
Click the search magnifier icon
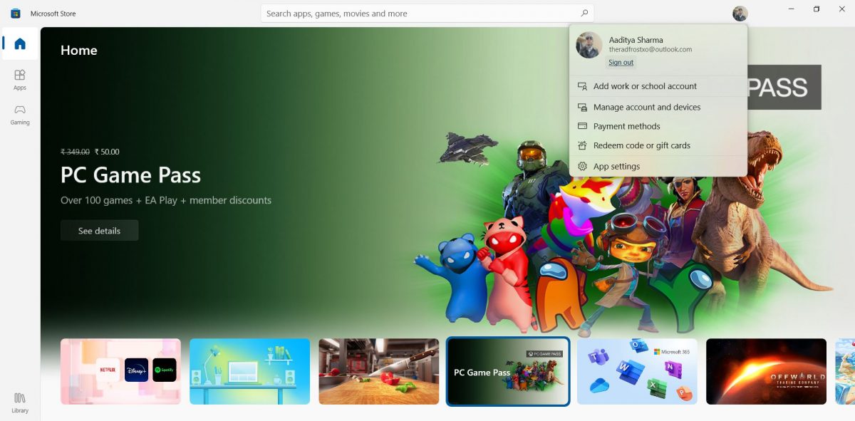click(x=584, y=13)
